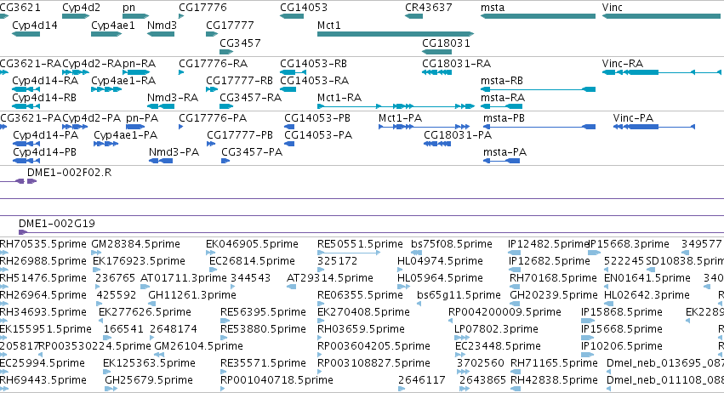Click transcript Nmd3-RA
The height and width of the screenshot is (393, 724).
pos(161,106)
